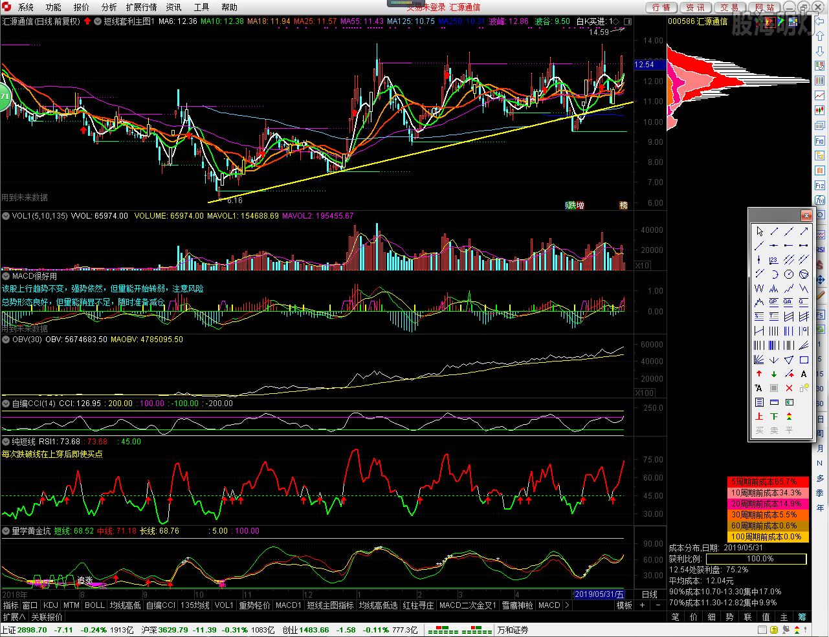Click the 交易 button

click(x=730, y=7)
